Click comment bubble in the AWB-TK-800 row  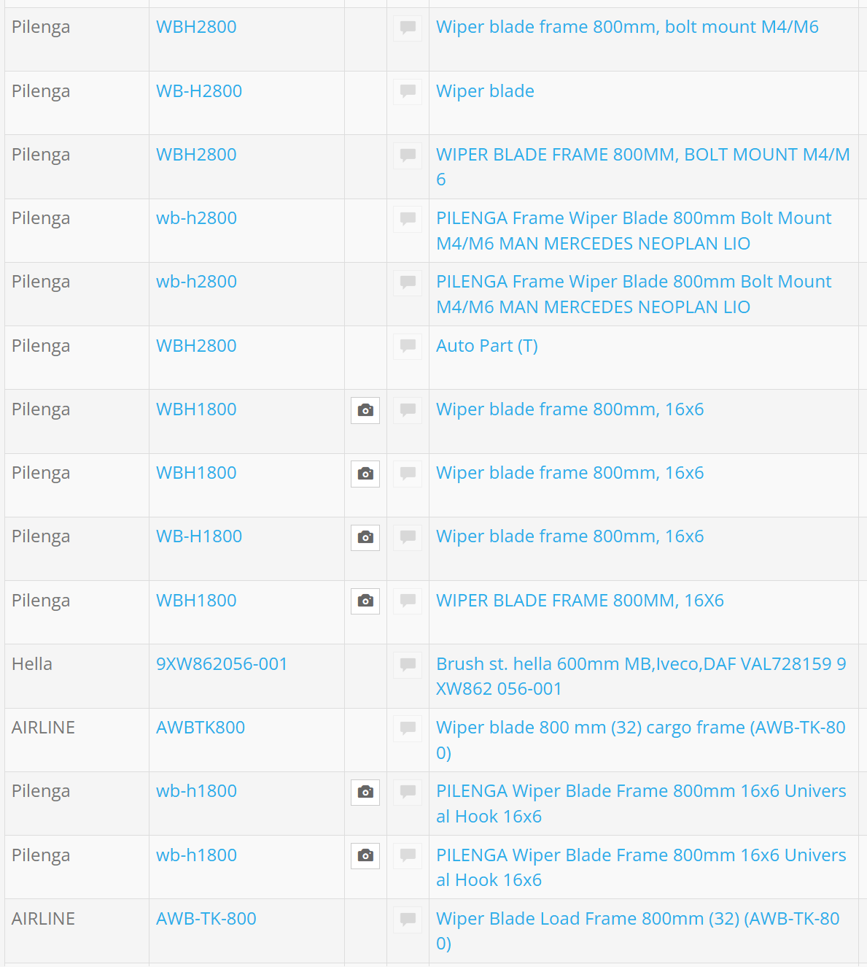pos(408,919)
